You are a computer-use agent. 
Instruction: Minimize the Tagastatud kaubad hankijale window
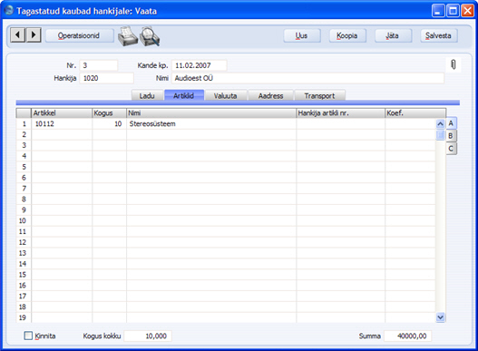point(438,11)
